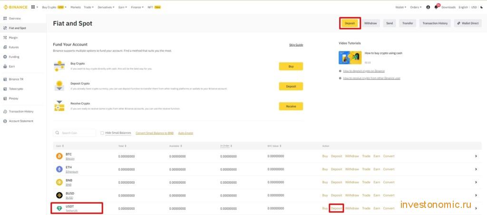The image size is (487, 215).
Task: Sort by Total column header
Action: point(122,146)
